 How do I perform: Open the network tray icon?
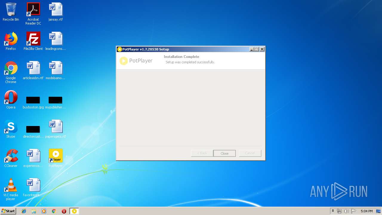click(x=339, y=211)
